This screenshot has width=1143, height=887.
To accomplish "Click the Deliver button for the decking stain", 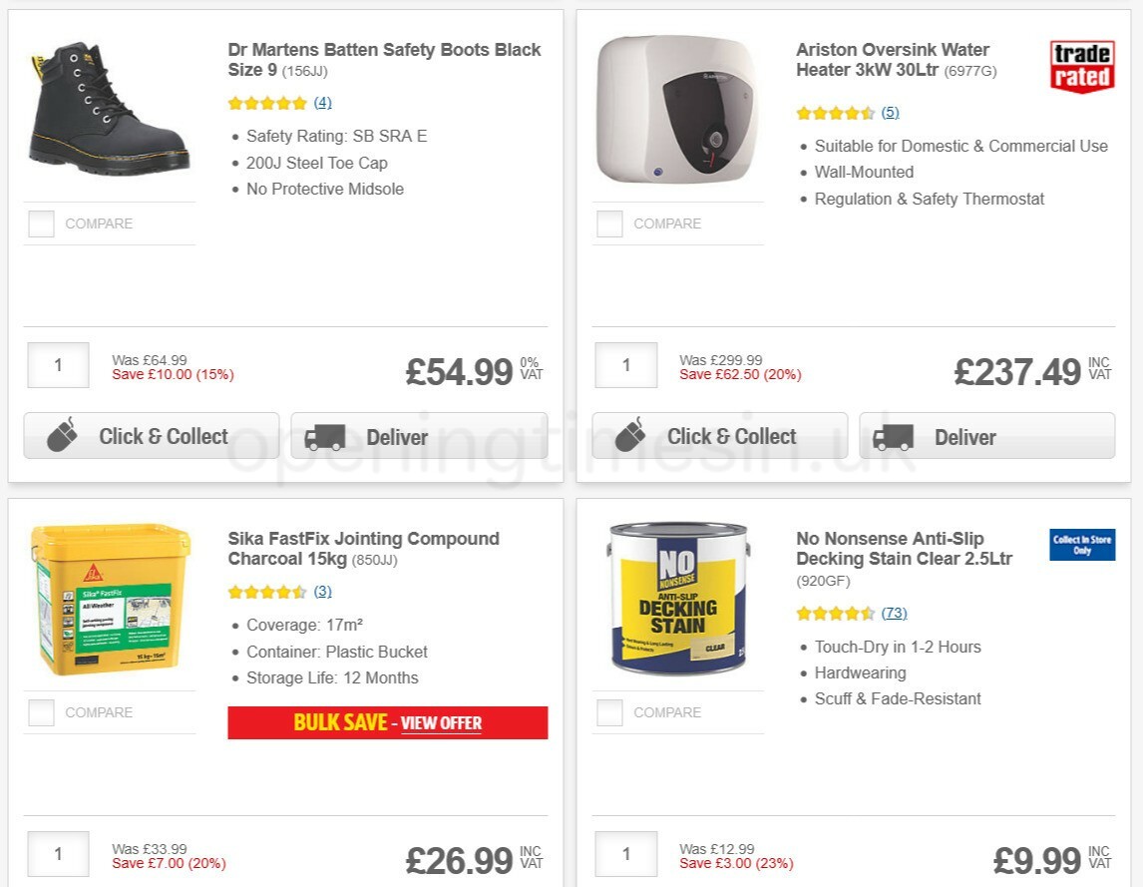I will pyautogui.click(x=986, y=883).
